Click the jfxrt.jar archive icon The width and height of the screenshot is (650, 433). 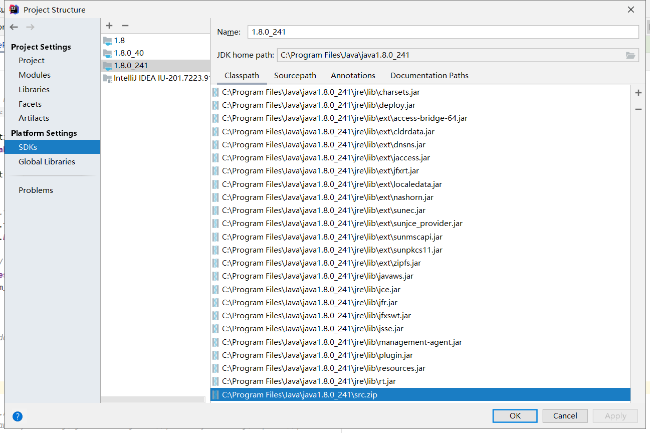(215, 171)
